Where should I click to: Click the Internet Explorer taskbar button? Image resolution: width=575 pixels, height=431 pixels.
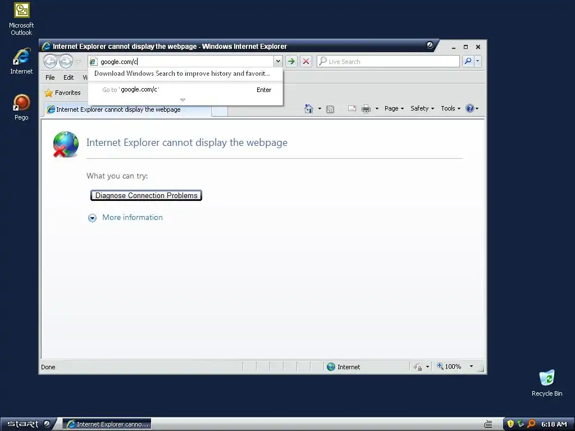click(x=107, y=424)
